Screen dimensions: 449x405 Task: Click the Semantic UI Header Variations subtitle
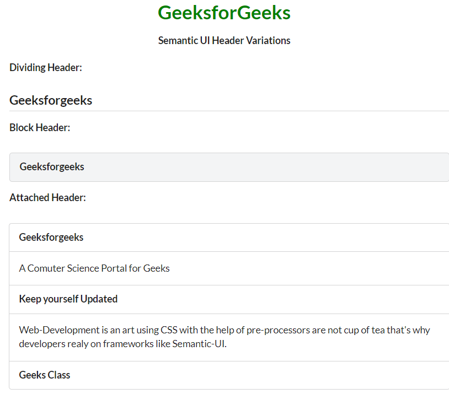(x=224, y=41)
